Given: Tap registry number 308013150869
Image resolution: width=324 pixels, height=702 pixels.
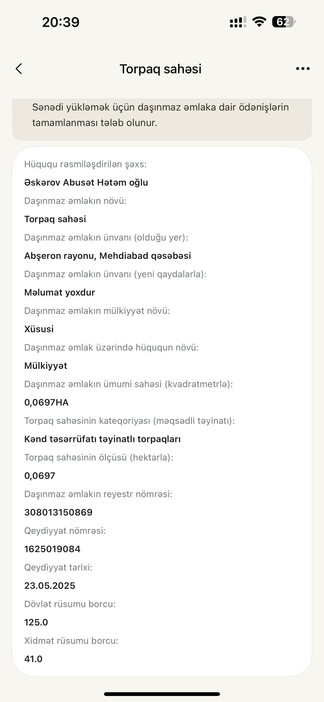Looking at the screenshot, I should [58, 512].
